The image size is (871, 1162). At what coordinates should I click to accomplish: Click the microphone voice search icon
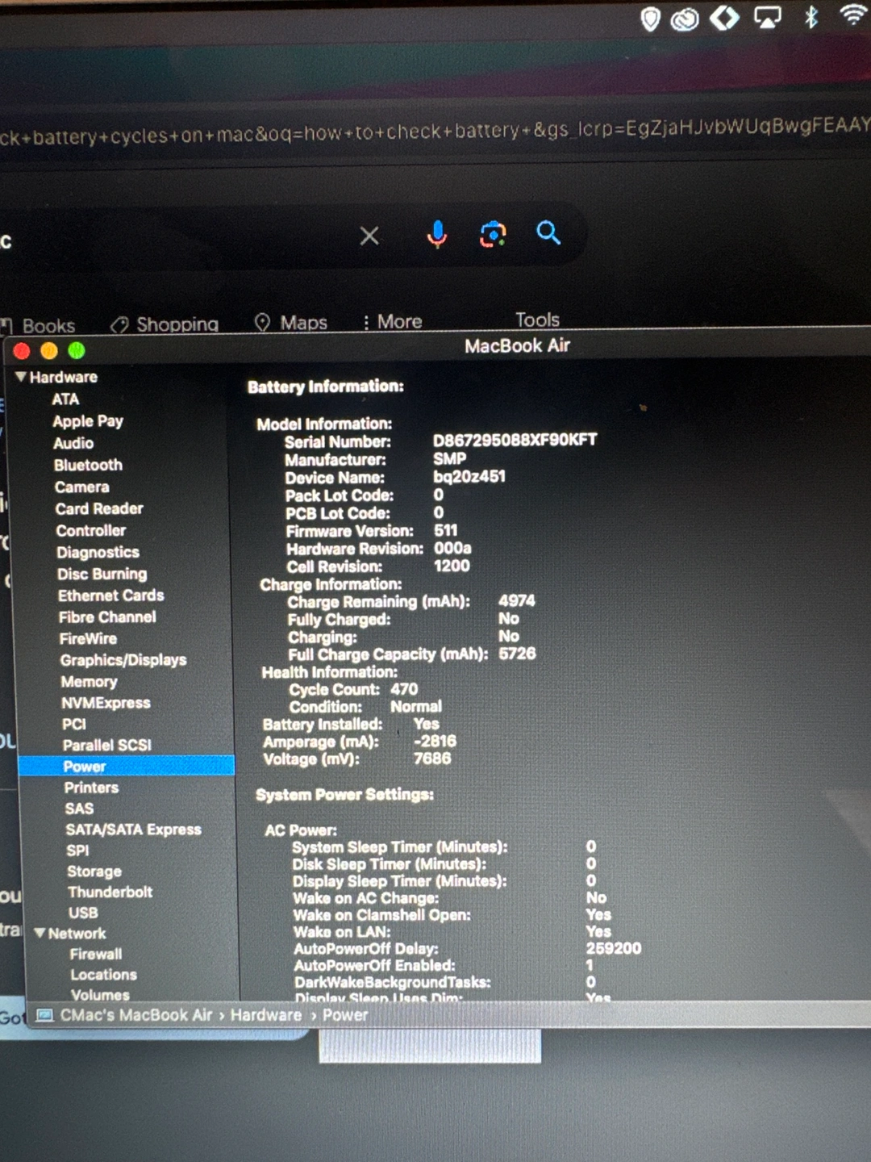tap(437, 234)
